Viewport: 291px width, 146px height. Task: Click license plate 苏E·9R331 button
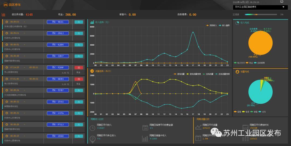(x=58, y=22)
